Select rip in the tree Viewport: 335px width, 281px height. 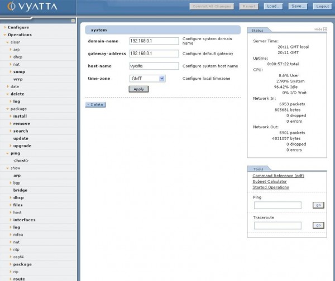16,272
